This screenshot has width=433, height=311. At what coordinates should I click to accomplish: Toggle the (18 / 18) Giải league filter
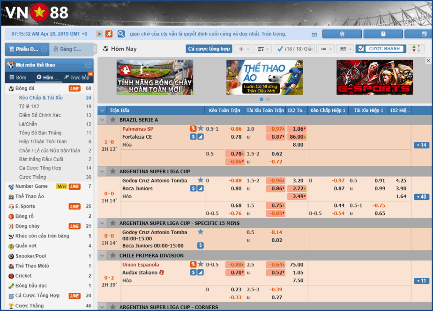pyautogui.click(x=294, y=49)
